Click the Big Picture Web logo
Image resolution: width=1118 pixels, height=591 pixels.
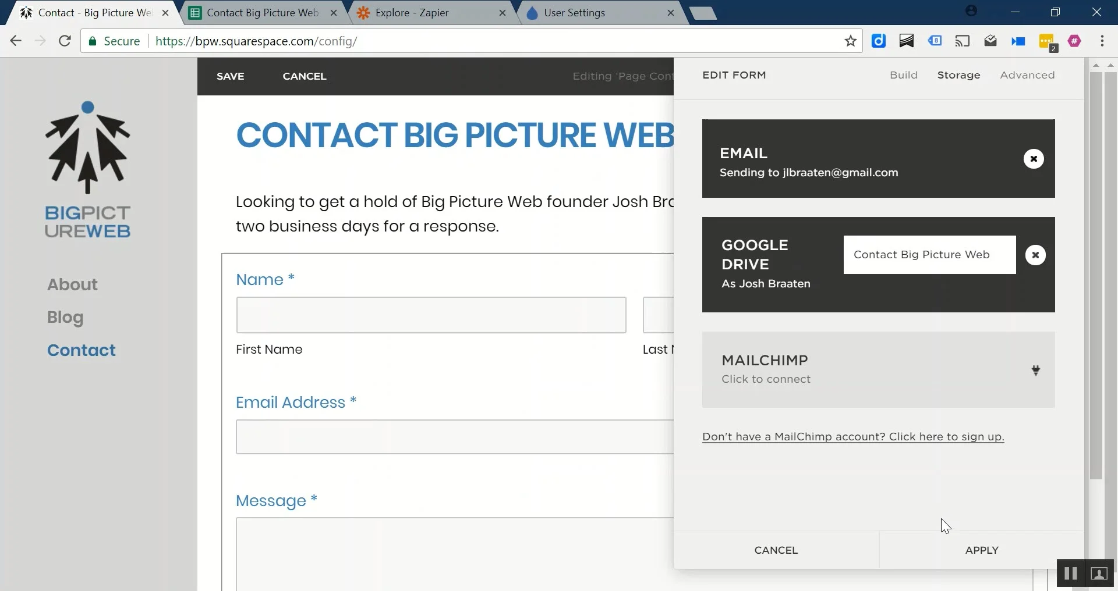88,169
